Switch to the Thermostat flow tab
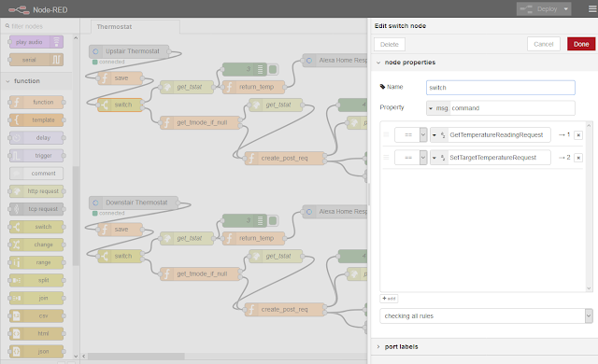 tap(135, 27)
